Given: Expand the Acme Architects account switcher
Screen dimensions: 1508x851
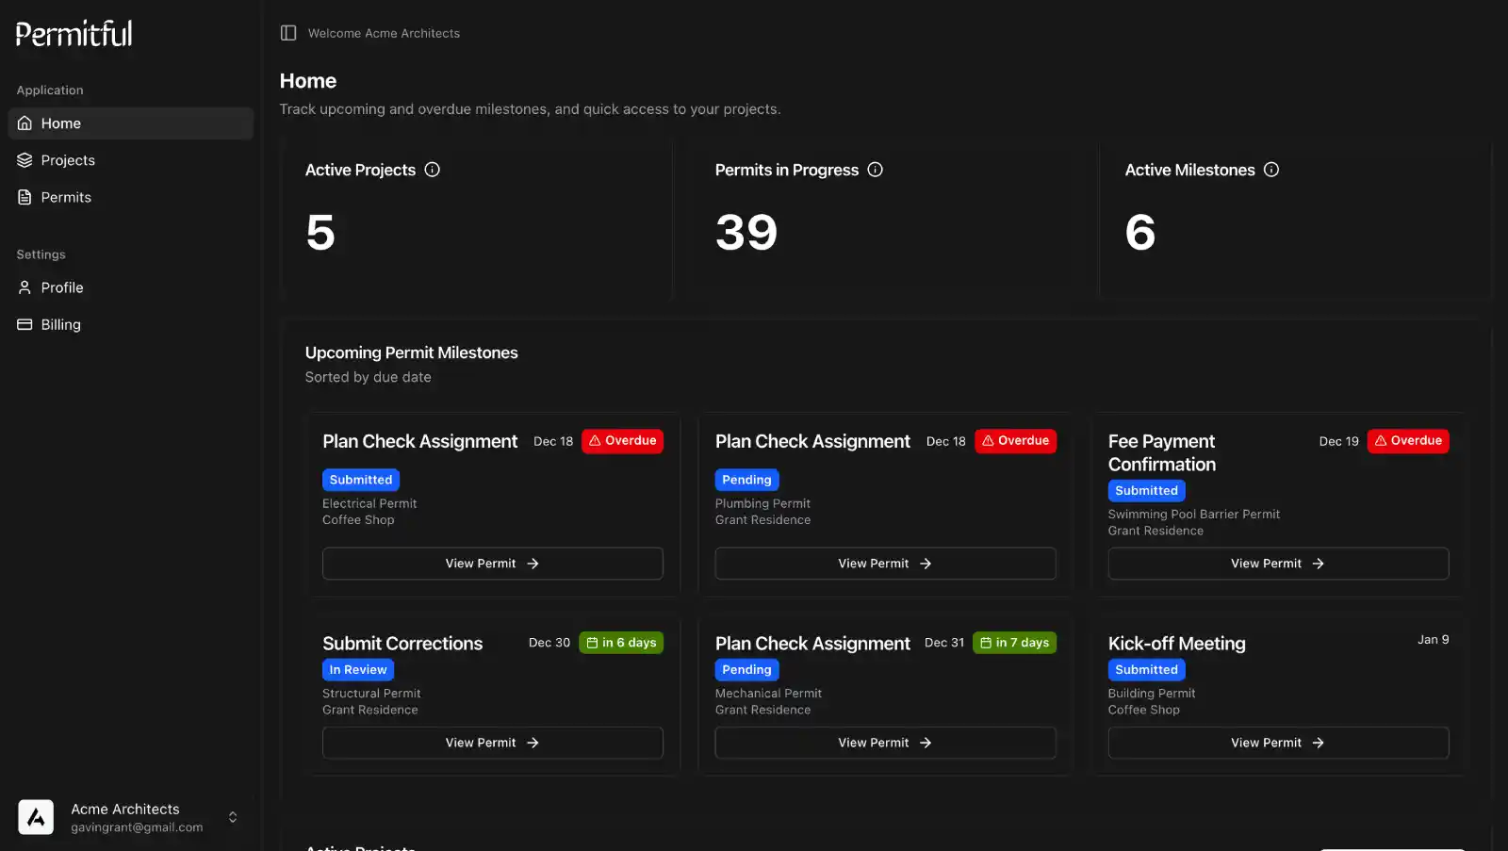Looking at the screenshot, I should point(233,817).
